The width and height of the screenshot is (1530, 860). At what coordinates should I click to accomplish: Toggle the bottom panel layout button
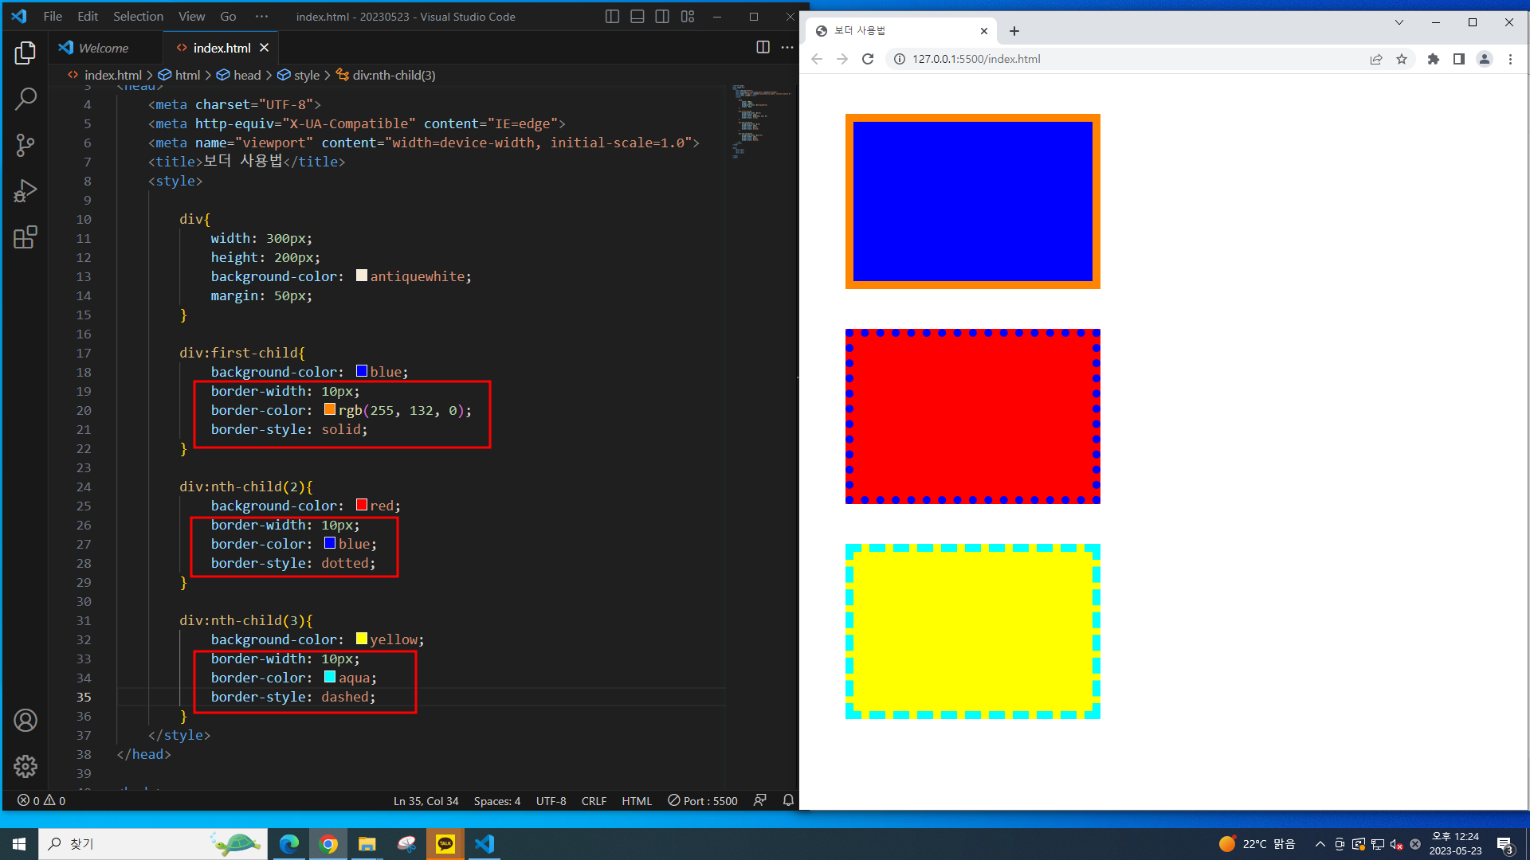637,17
